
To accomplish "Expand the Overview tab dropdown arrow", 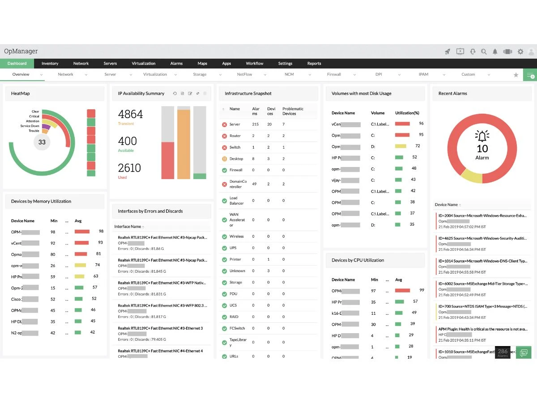I will (41, 75).
